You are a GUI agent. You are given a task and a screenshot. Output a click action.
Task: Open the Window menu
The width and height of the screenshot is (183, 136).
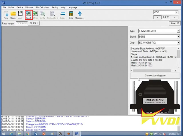pyautogui.click(x=29, y=7)
